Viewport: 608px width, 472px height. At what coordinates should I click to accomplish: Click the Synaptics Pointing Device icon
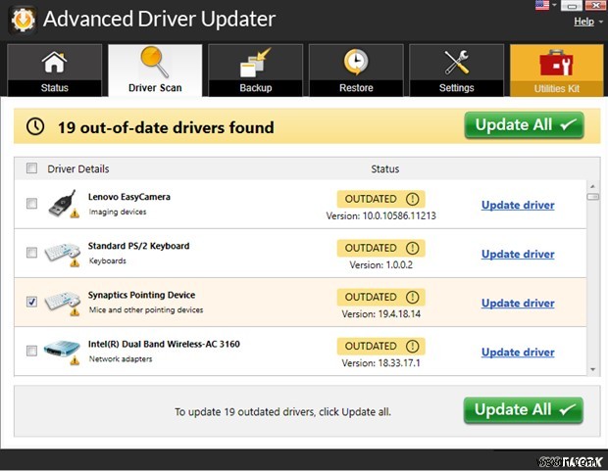coord(62,303)
